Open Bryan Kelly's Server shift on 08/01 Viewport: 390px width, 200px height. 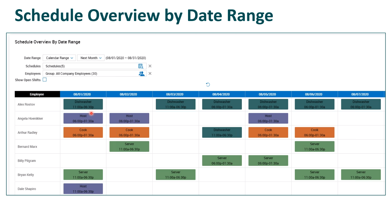[83, 175]
